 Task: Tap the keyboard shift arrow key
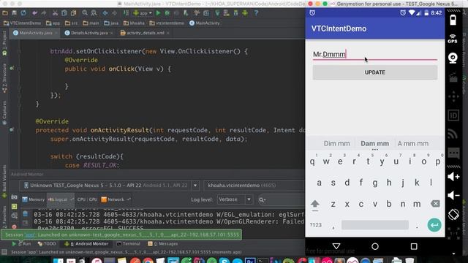click(x=315, y=205)
